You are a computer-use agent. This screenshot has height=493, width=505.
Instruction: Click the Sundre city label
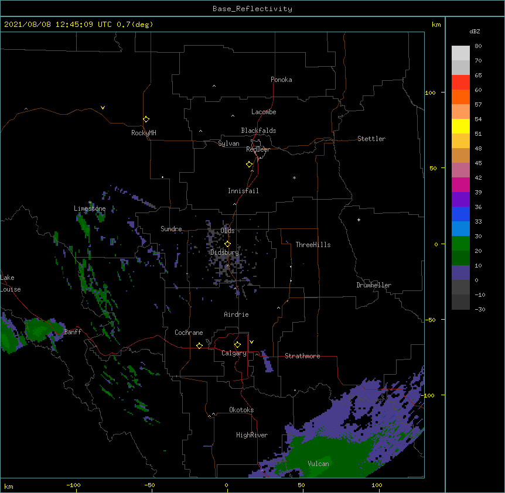point(171,229)
